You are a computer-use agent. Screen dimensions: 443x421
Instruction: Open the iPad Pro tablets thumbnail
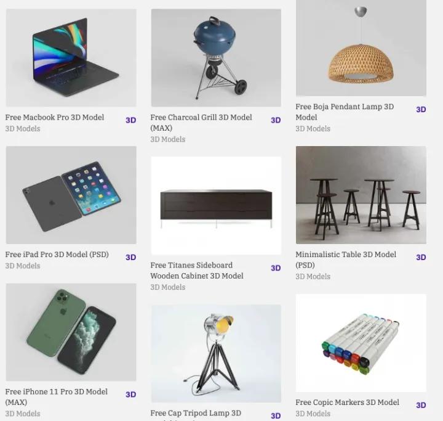click(71, 195)
